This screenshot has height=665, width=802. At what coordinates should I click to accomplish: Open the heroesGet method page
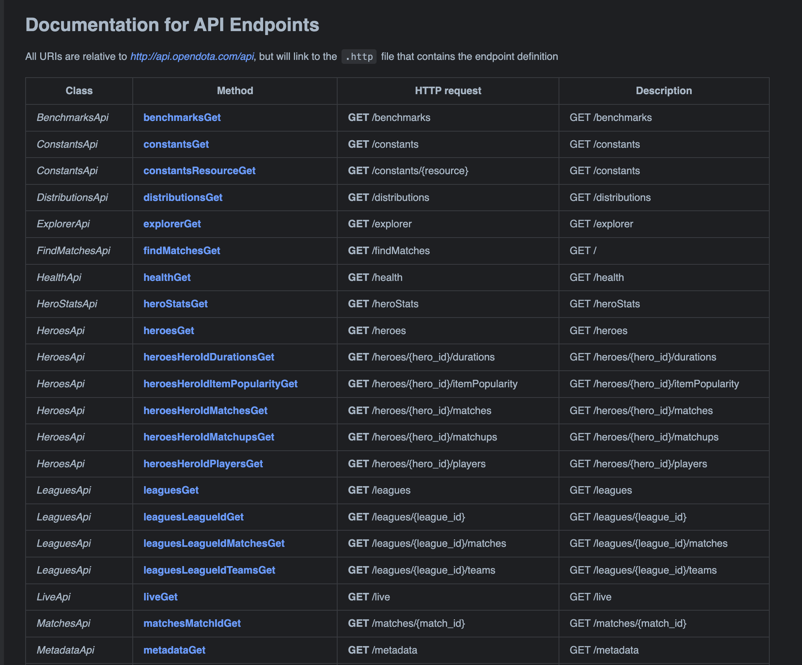coord(169,331)
